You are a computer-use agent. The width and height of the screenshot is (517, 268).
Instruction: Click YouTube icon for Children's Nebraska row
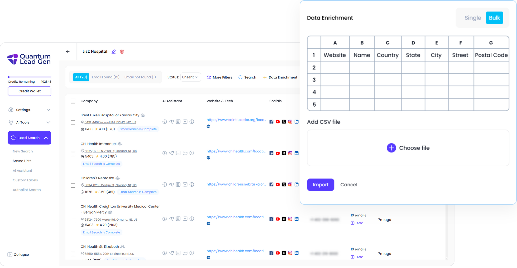click(x=277, y=185)
